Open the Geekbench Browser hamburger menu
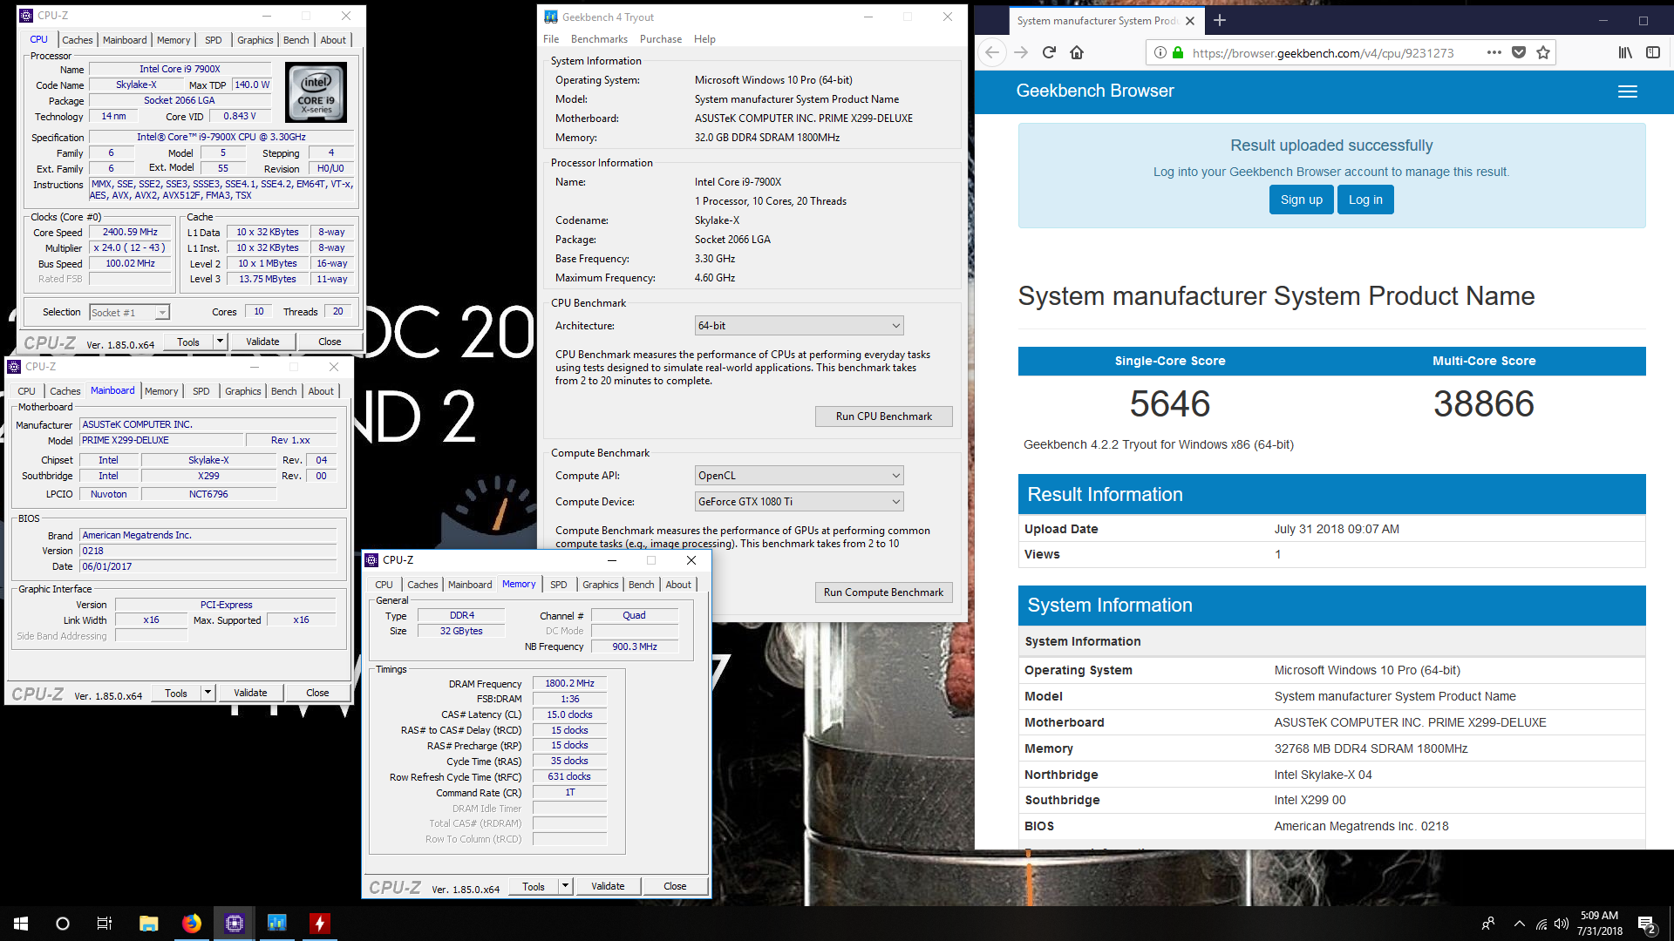The width and height of the screenshot is (1674, 941). (1627, 91)
